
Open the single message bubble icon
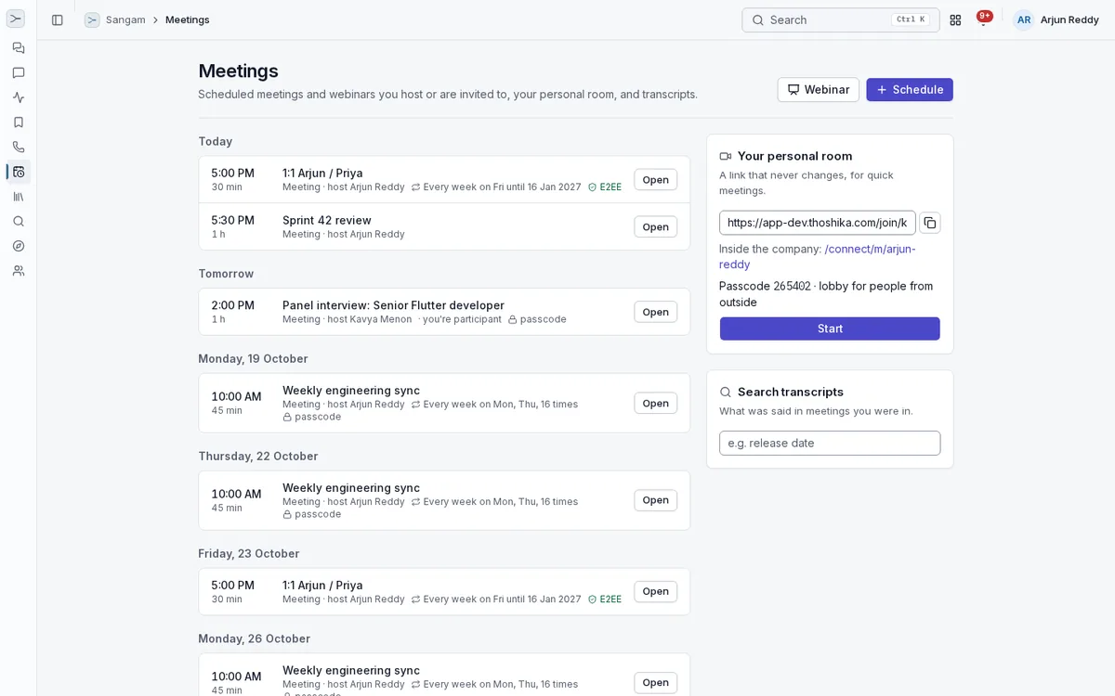(x=19, y=72)
